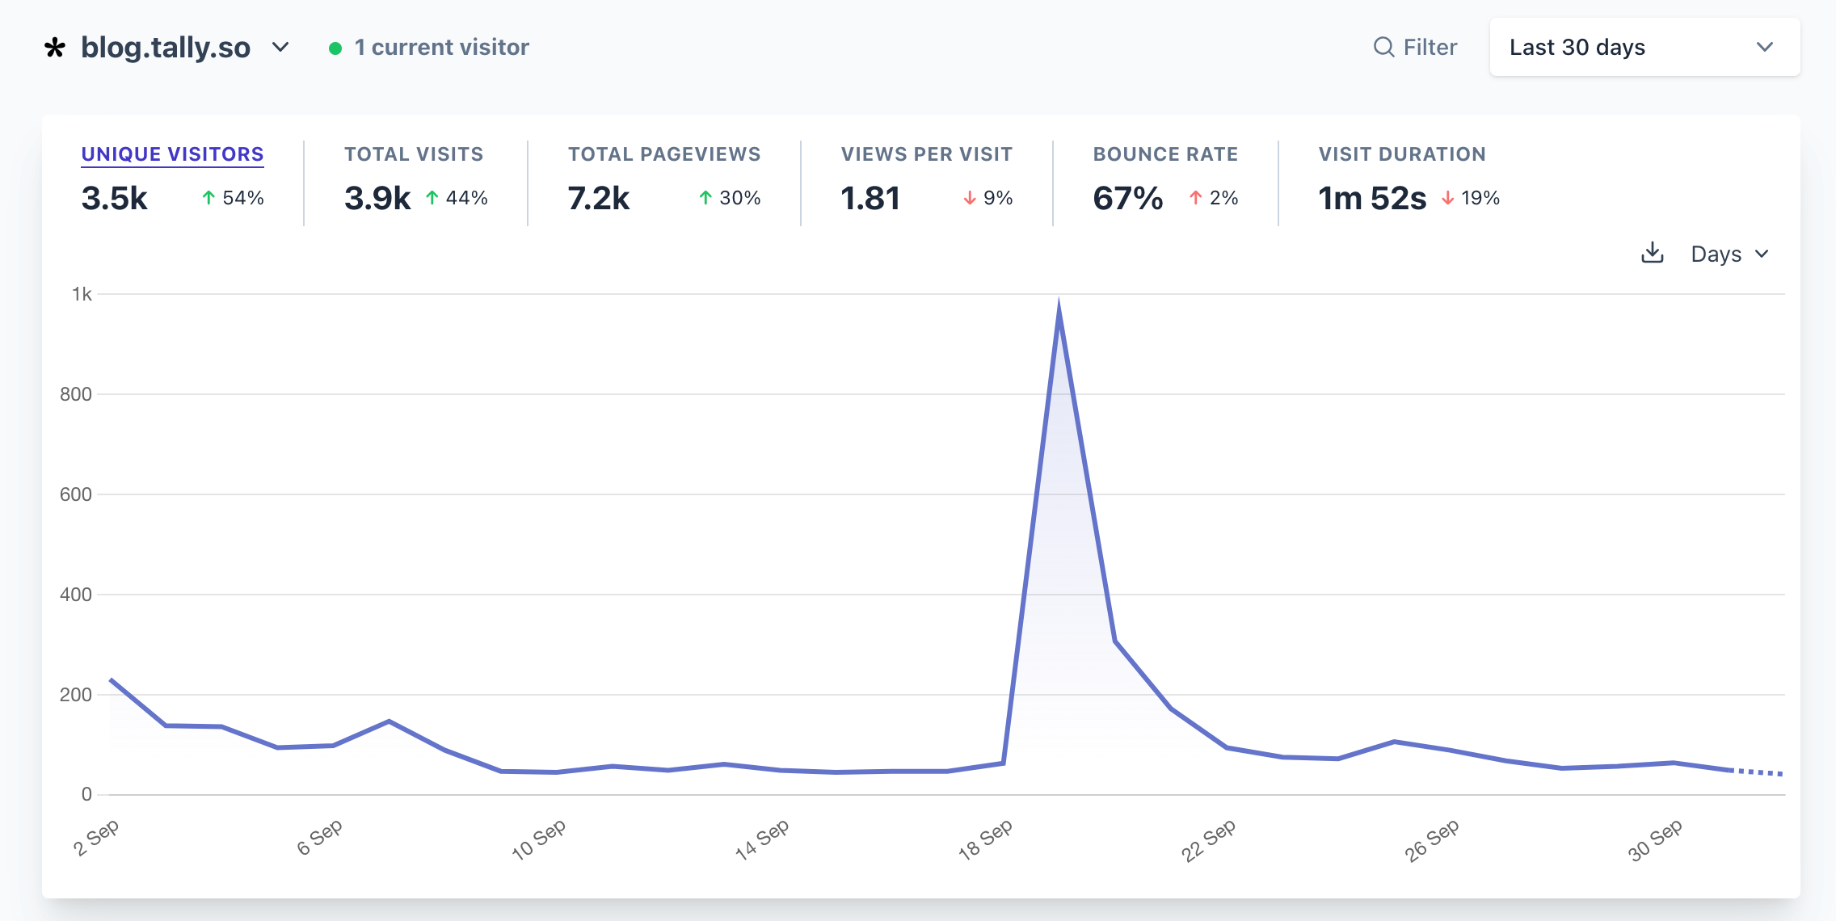Click the peak data point on the graph
1836x921 pixels.
(x=1059, y=307)
